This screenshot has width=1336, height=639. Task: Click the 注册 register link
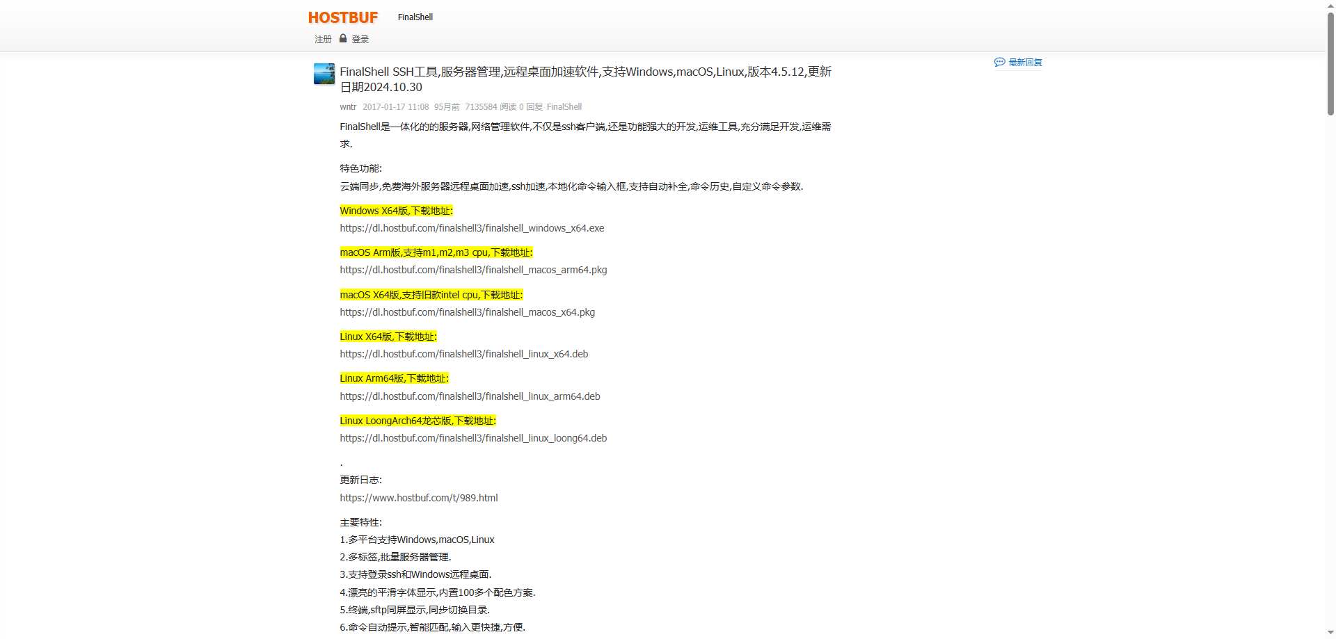323,40
